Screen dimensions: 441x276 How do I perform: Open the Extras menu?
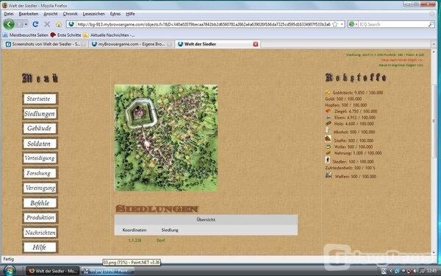click(x=115, y=14)
